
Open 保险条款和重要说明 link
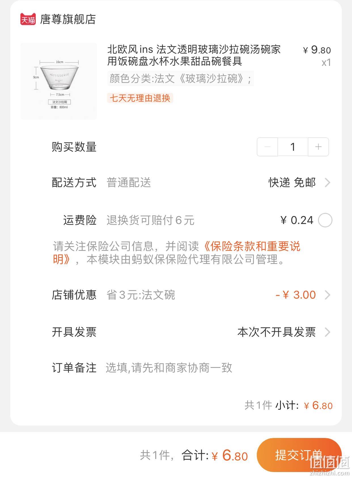pos(177,253)
